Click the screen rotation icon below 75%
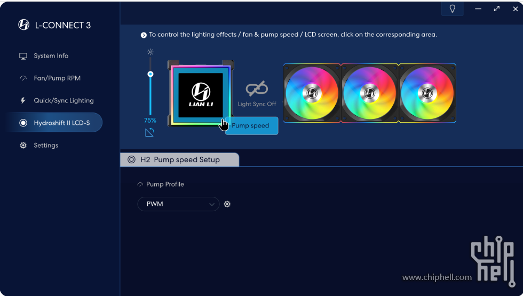 [x=150, y=132]
